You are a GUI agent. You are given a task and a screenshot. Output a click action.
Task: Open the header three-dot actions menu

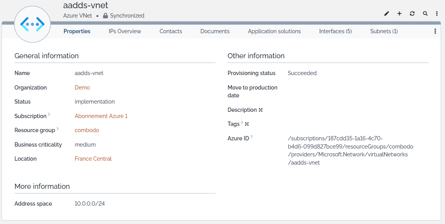click(x=437, y=14)
